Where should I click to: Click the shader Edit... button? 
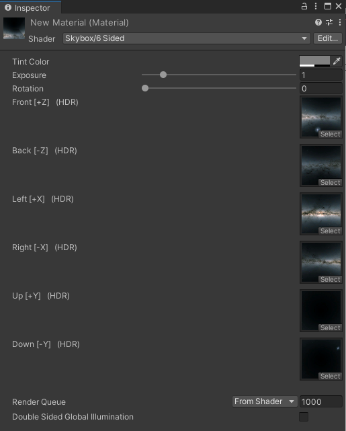(328, 38)
